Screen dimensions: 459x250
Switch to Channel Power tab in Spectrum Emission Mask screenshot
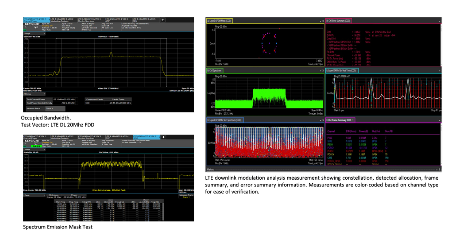36,137
